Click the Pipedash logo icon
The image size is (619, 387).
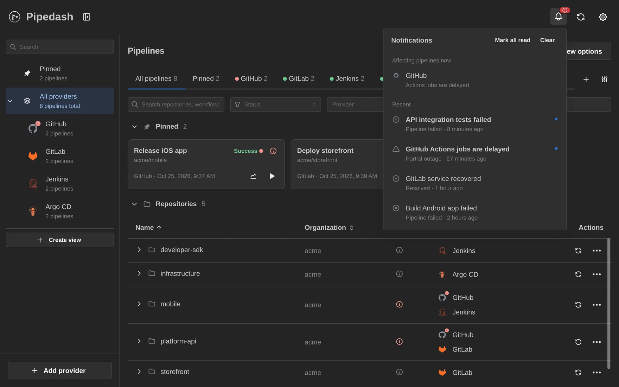tap(14, 17)
